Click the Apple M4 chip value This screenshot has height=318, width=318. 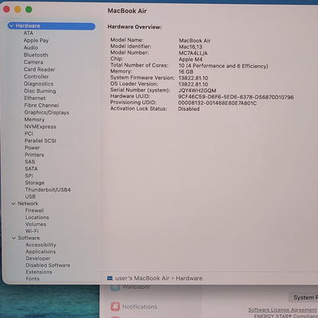[190, 60]
